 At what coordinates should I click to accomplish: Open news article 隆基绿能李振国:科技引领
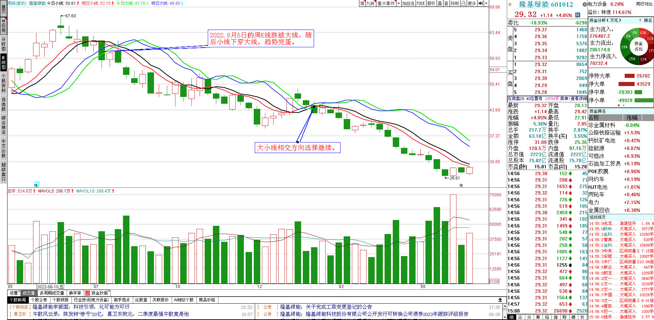click(81, 307)
